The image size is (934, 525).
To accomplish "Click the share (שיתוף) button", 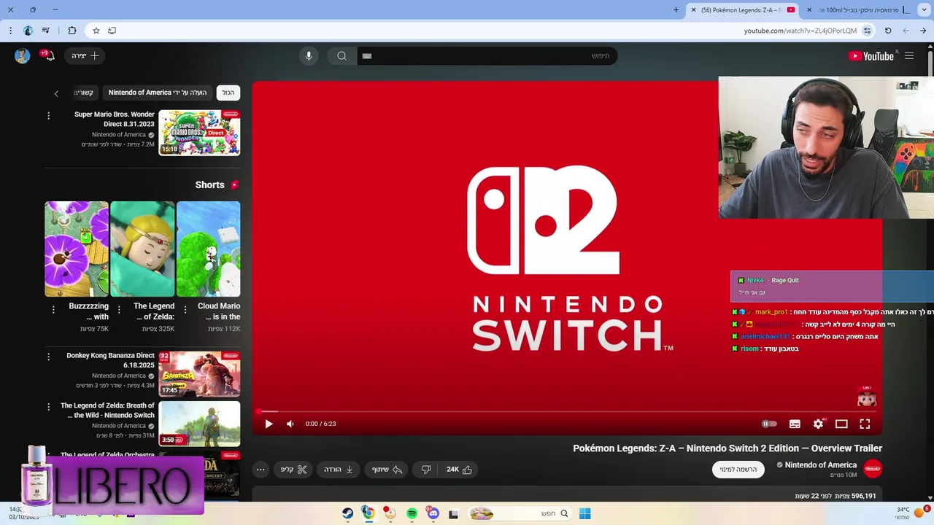I will click(387, 470).
